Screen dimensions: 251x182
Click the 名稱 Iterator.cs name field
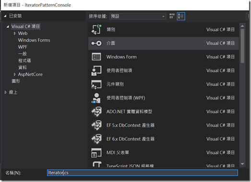click(x=143, y=173)
